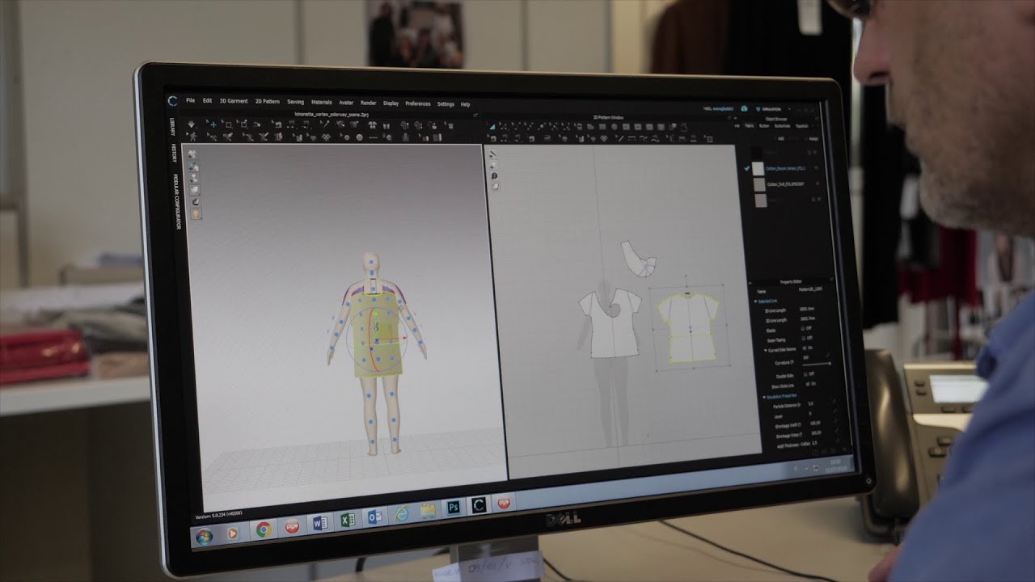Select the curved neckline pattern piece in 2D window

pyautogui.click(x=640, y=258)
